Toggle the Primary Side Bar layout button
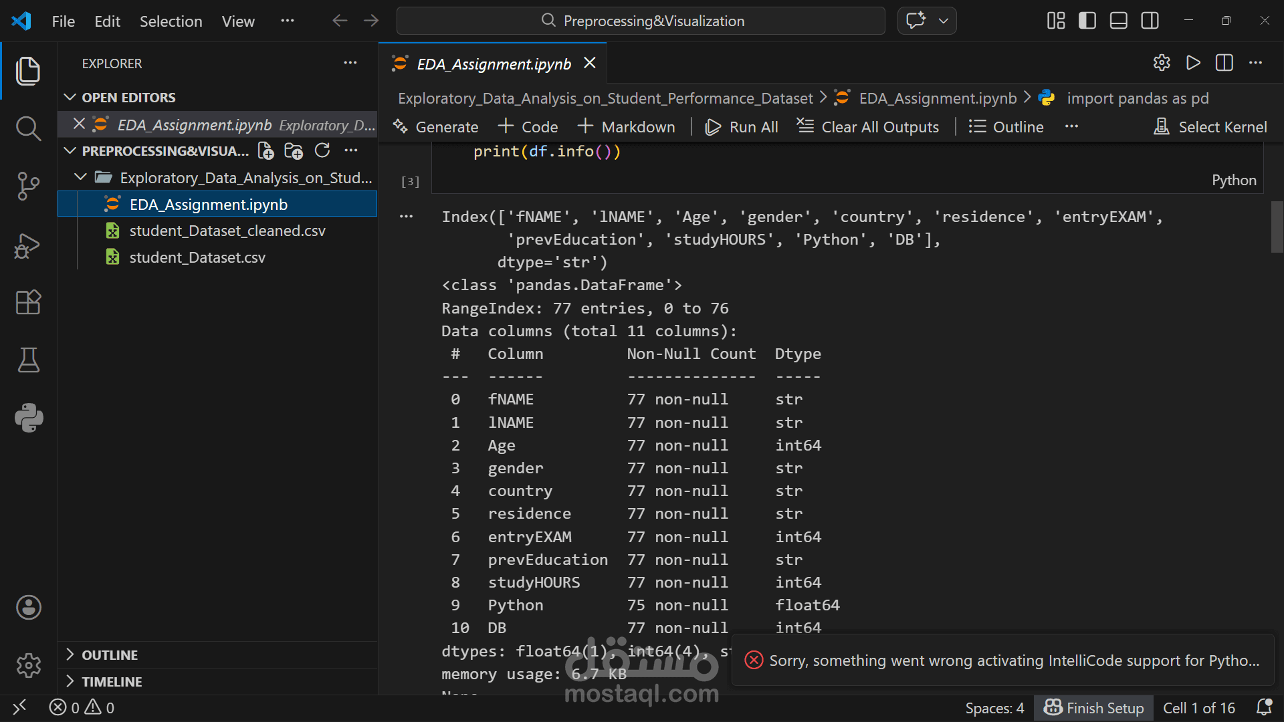Image resolution: width=1284 pixels, height=722 pixels. point(1087,21)
